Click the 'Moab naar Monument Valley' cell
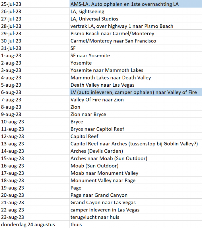 tap(104, 173)
